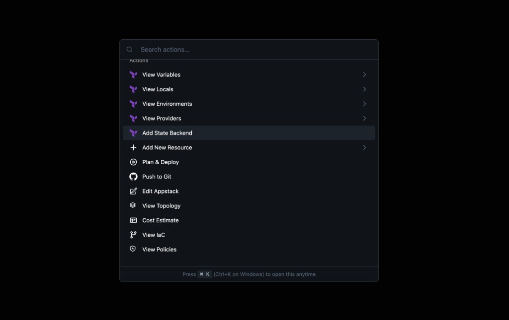Open the View Providers submenu chevron
Viewport: 509px width, 320px height.
(x=364, y=118)
